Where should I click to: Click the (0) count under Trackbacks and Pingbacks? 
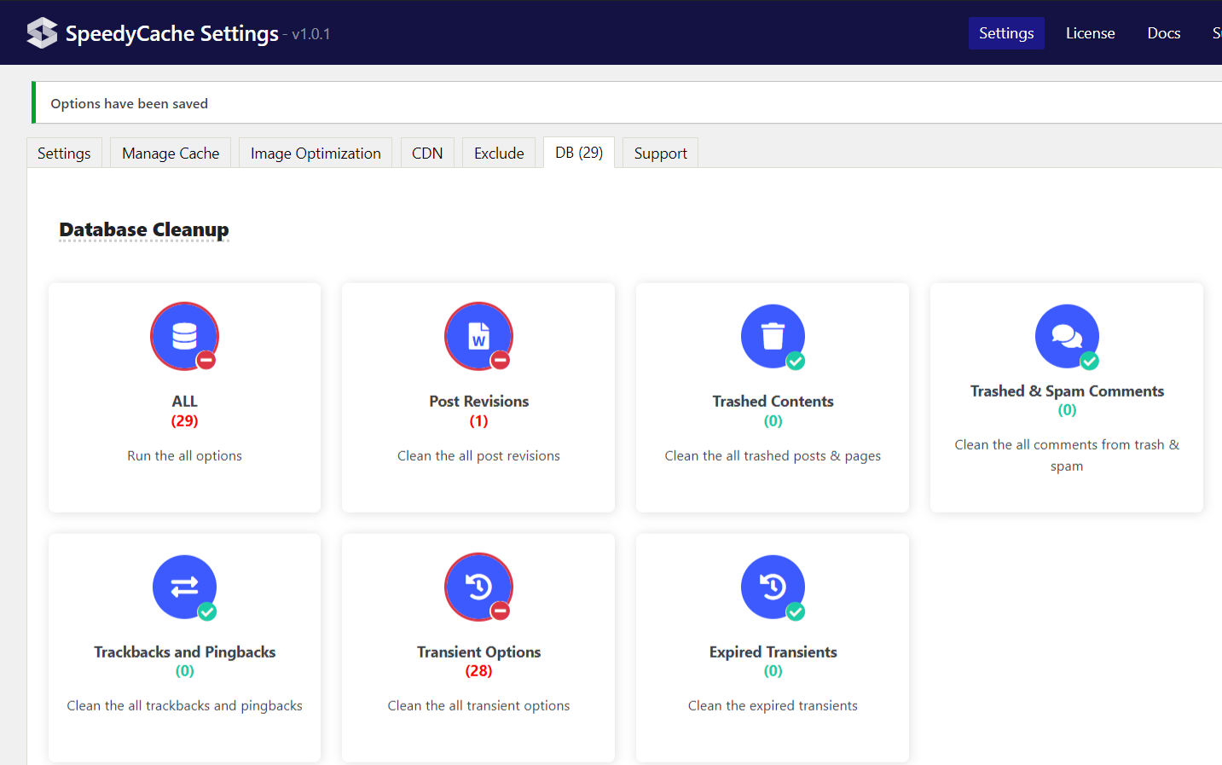(x=184, y=670)
